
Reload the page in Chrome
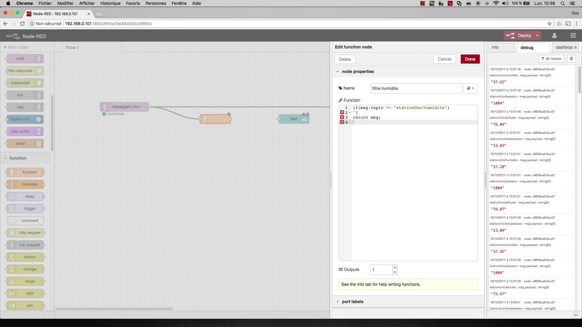pos(23,24)
